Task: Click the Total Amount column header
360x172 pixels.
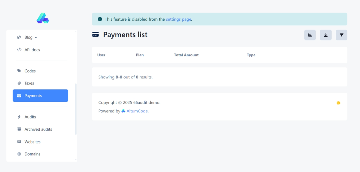Action: (x=186, y=55)
